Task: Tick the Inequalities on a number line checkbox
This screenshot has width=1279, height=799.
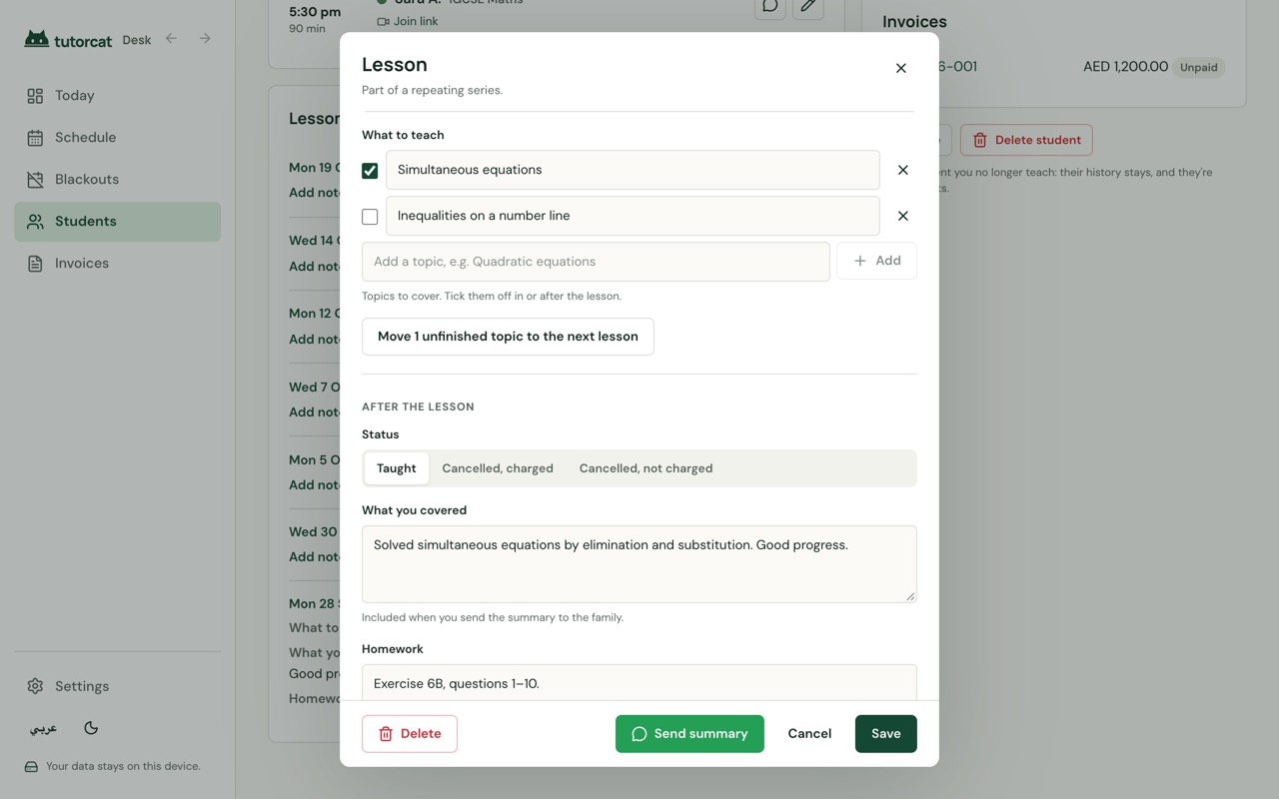Action: tap(370, 217)
